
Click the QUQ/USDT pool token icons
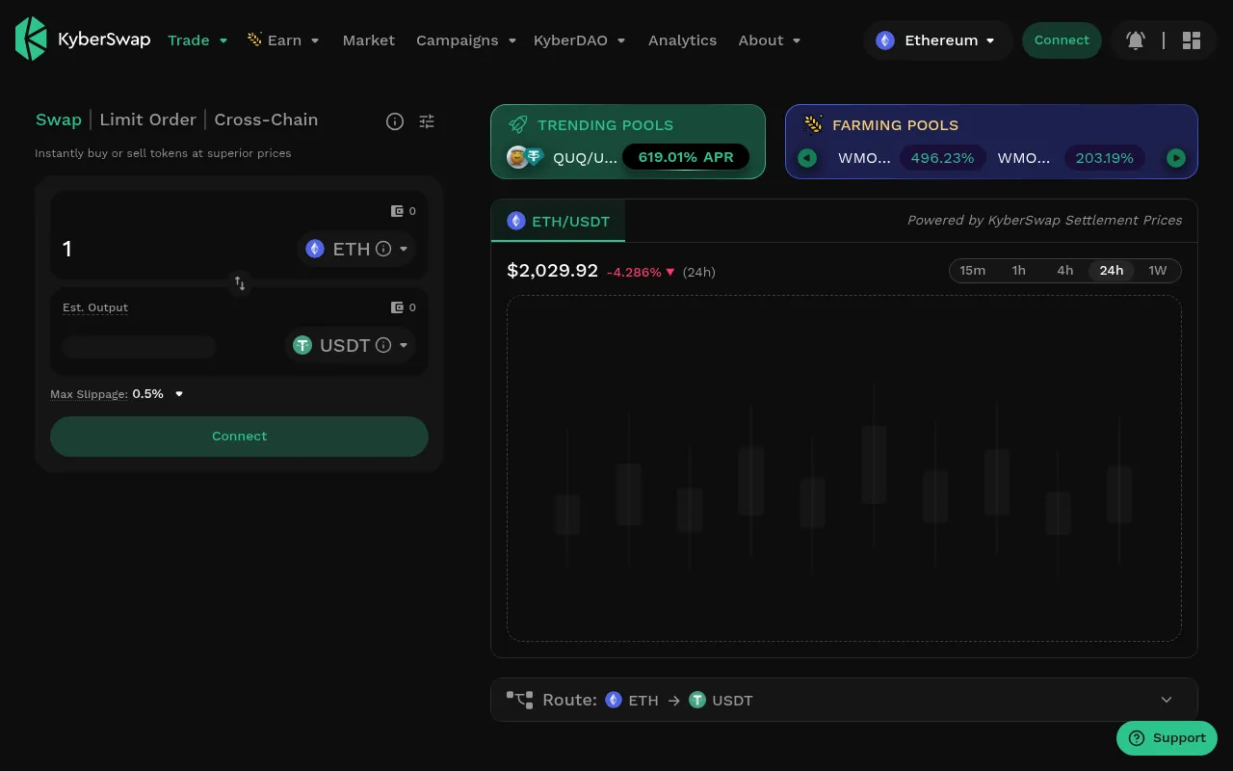(x=526, y=157)
